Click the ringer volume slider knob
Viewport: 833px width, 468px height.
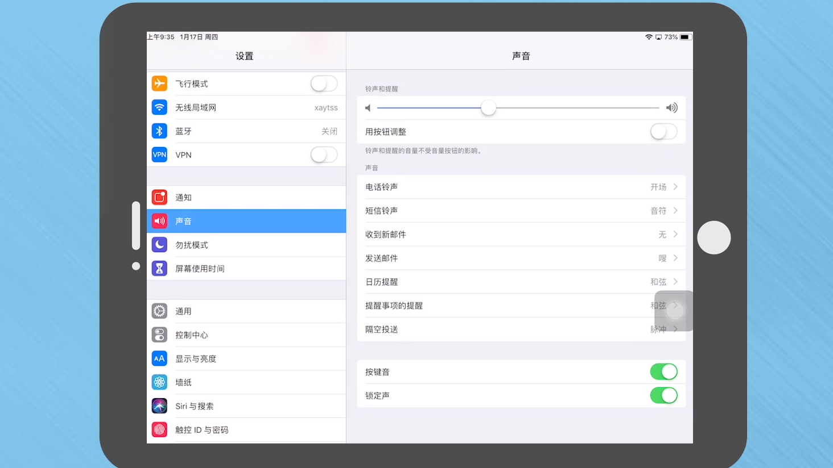click(x=488, y=108)
